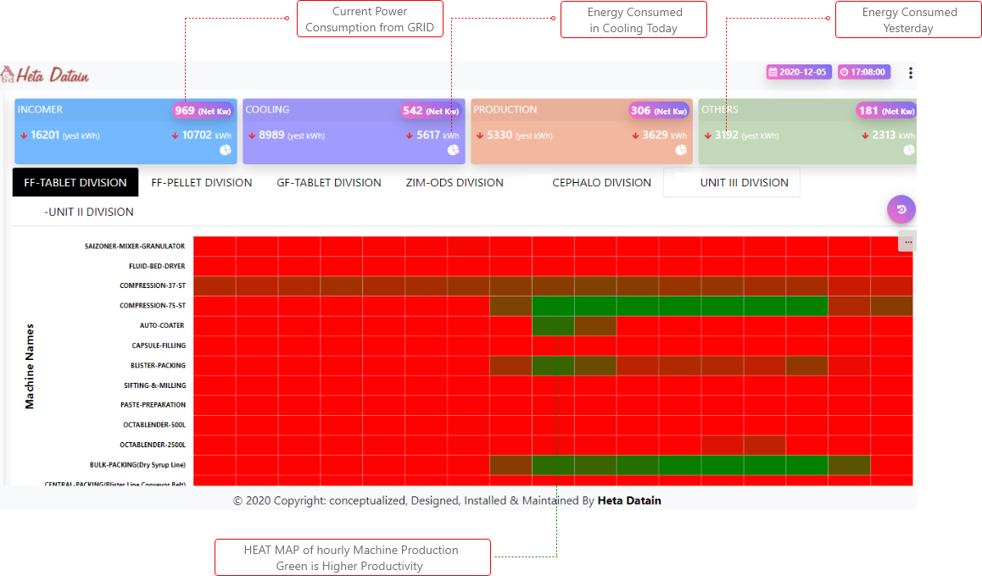Click the pie chart icon in COOLING card
This screenshot has width=982, height=576.
point(453,150)
